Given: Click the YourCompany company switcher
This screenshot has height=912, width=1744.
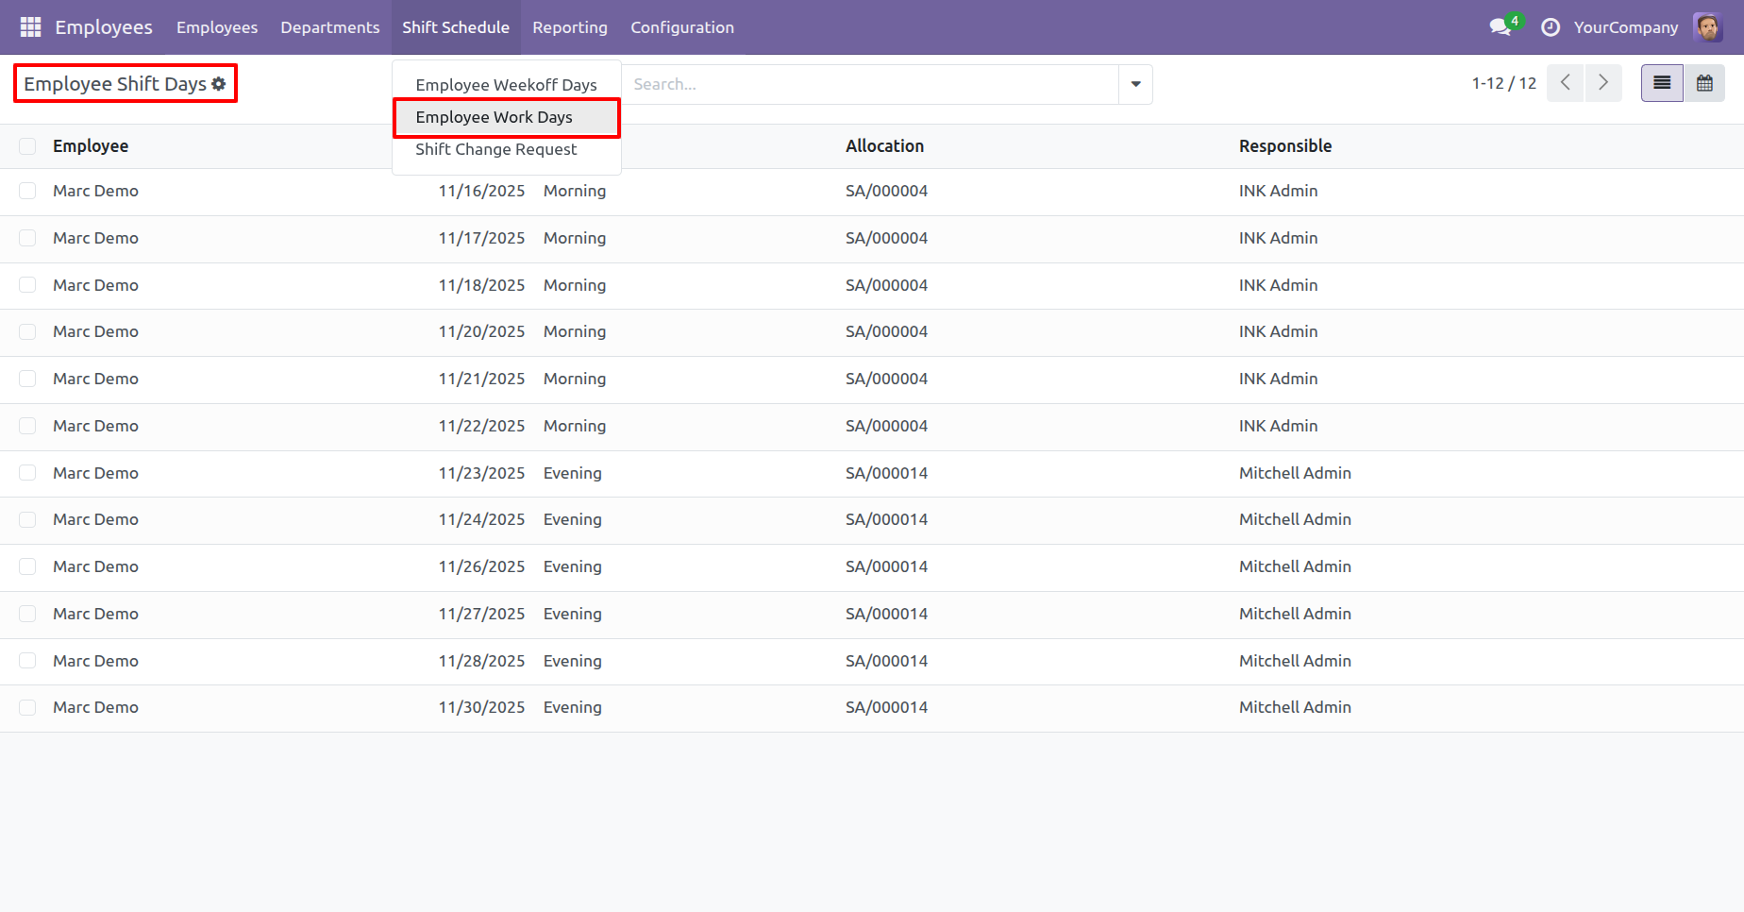Looking at the screenshot, I should tap(1626, 27).
